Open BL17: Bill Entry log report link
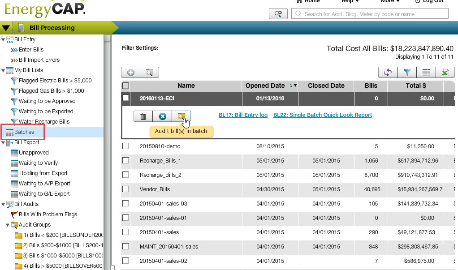 [x=243, y=115]
